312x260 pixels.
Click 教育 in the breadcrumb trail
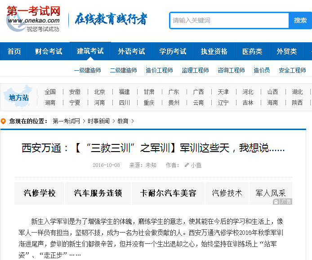pyautogui.click(x=123, y=121)
